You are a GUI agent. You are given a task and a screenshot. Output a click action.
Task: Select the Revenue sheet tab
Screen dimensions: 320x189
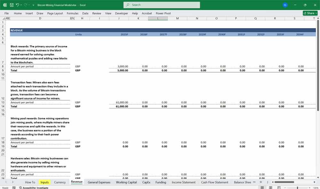(77, 182)
